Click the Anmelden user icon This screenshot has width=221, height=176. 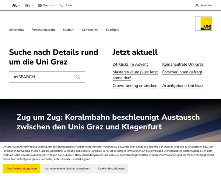(x=197, y=5)
